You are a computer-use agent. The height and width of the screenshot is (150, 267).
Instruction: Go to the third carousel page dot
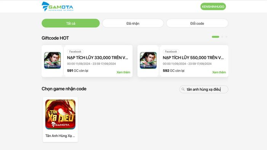(226, 37)
